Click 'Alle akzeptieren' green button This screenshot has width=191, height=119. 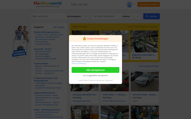pos(95,70)
